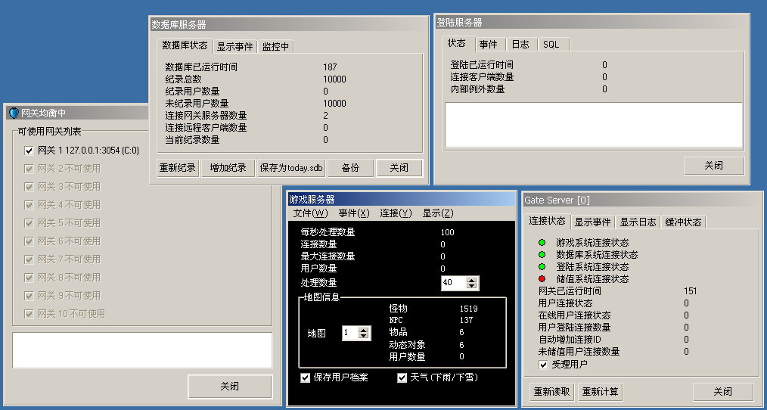Image resolution: width=767 pixels, height=410 pixels.
Task: Toggle the 天气(下雨/下雪) checkbox
Action: pos(402,377)
